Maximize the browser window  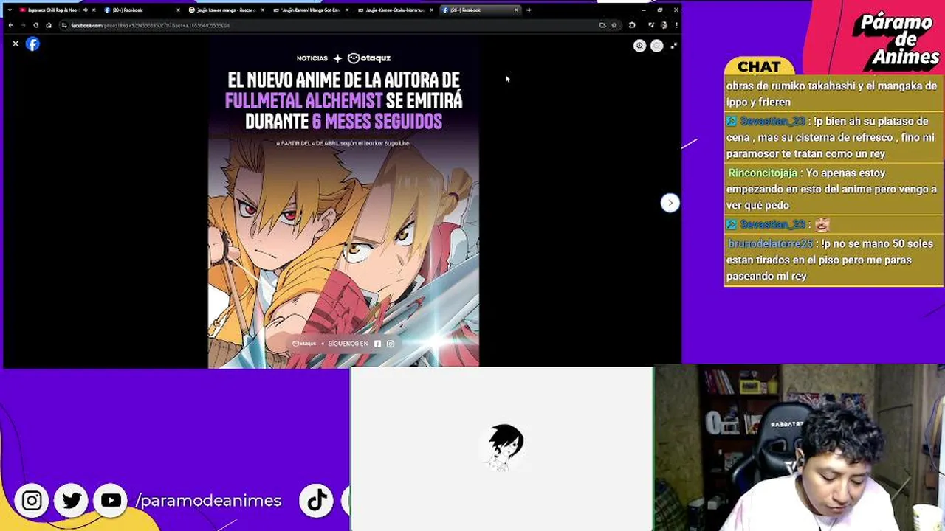pyautogui.click(x=659, y=10)
